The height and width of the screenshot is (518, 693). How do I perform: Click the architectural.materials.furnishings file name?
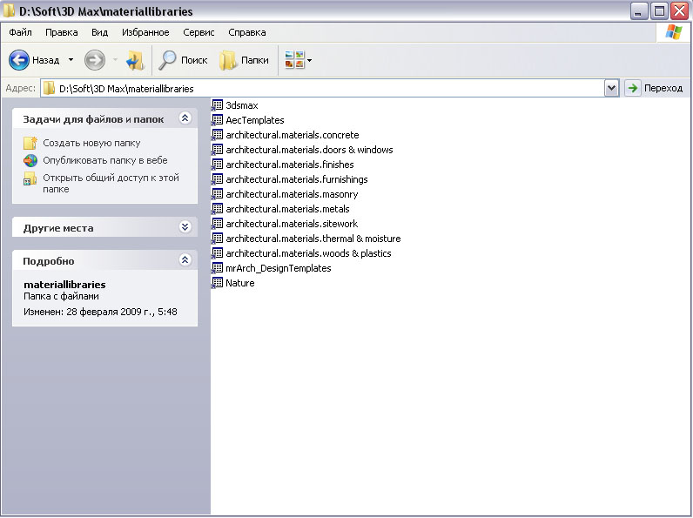(297, 179)
